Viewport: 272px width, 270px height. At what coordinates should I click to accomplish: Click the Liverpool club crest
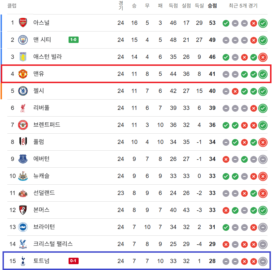pyautogui.click(x=23, y=108)
